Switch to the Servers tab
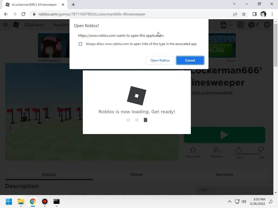This screenshot has width=278, height=208. (224, 174)
